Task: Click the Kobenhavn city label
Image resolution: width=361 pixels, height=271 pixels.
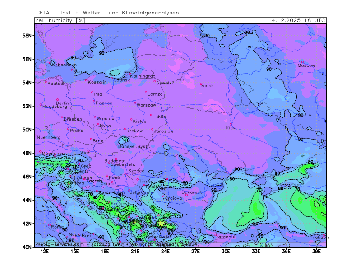Action: (x=65, y=65)
